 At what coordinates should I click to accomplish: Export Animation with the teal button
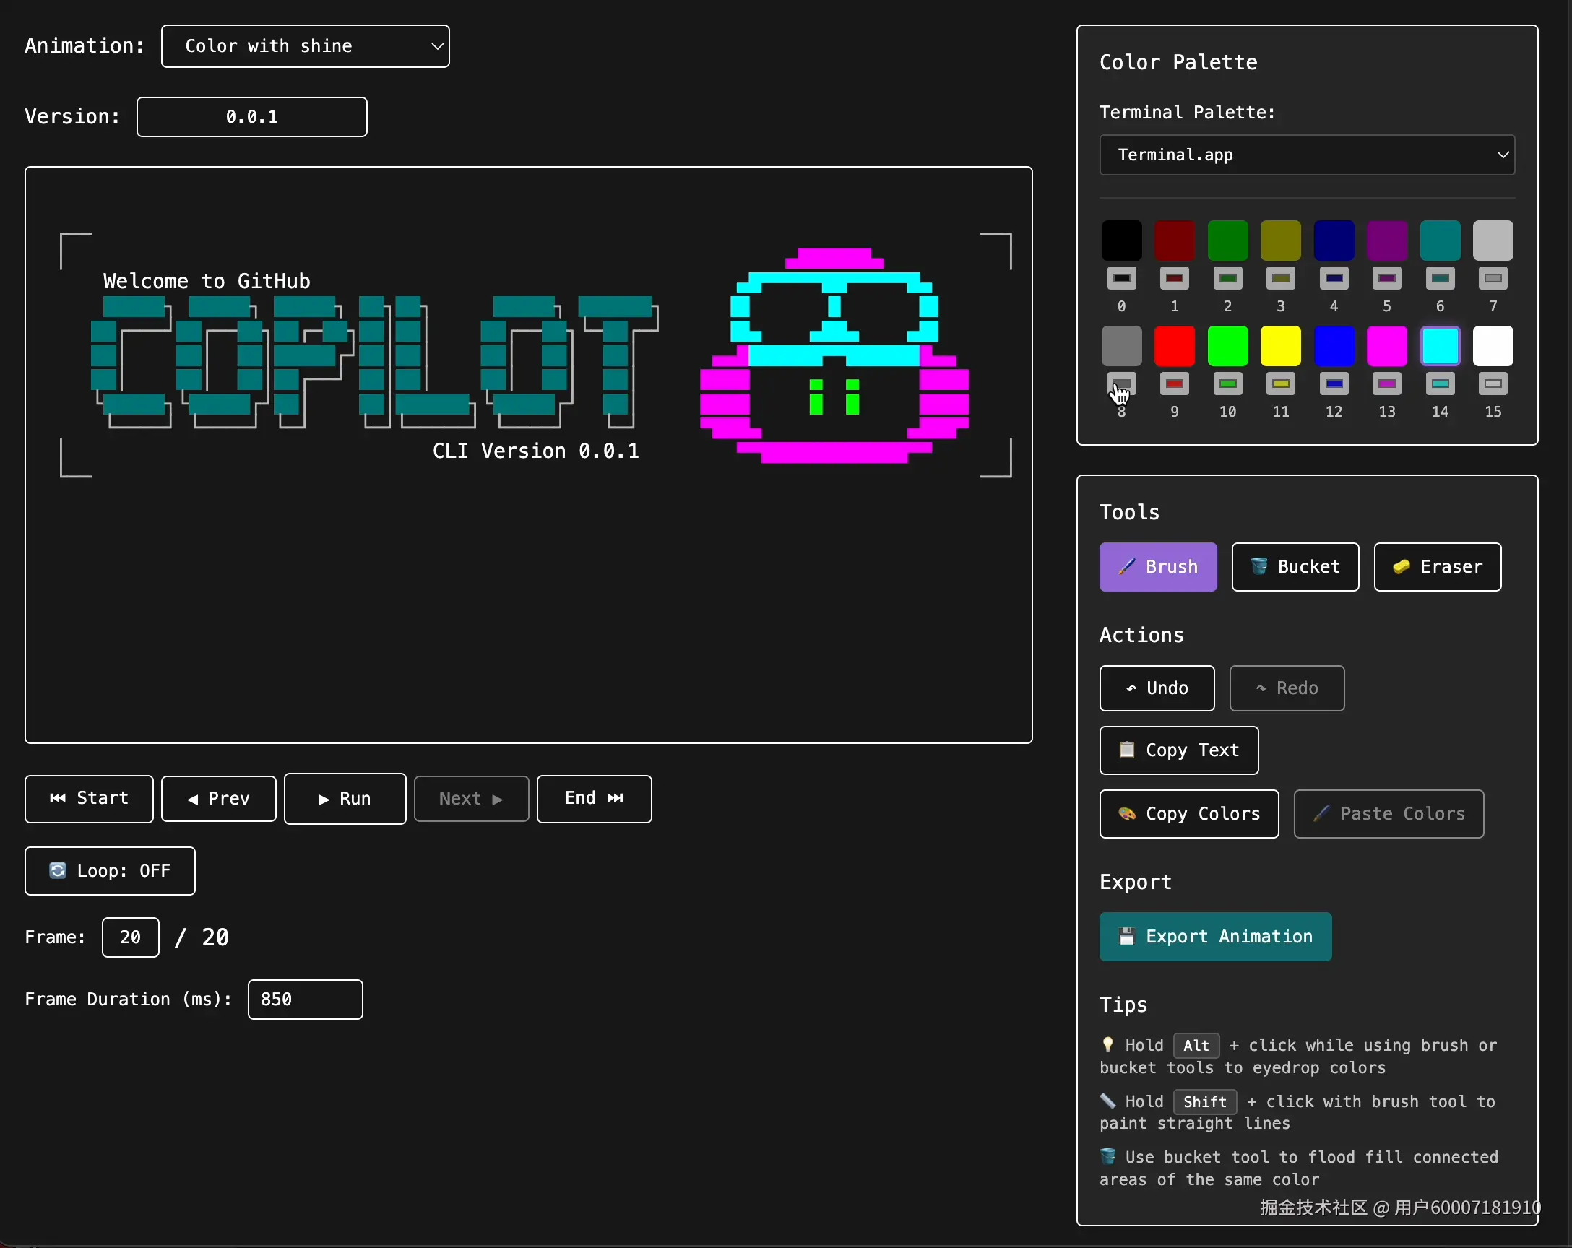click(x=1215, y=936)
